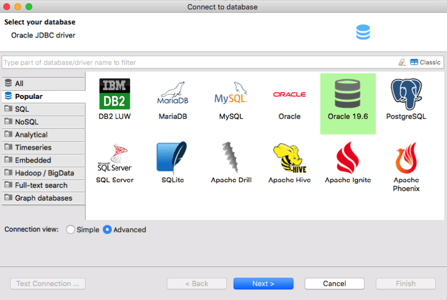Show the Timeseries category
Image resolution: width=447 pixels, height=300 pixels.
point(44,147)
